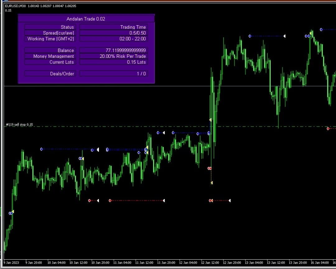The image size is (336, 269).
Task: Click the Deals/Order 1 / 0 value
Action: pyautogui.click(x=141, y=74)
